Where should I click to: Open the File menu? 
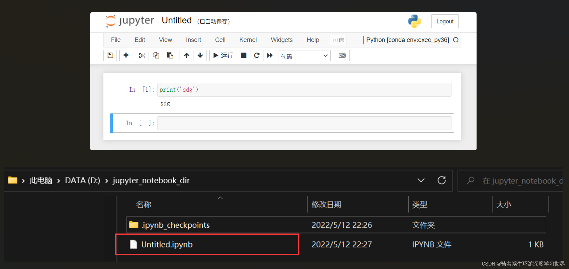[x=116, y=40]
